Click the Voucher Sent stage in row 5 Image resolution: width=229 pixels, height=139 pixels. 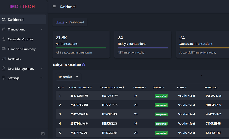click(x=187, y=133)
